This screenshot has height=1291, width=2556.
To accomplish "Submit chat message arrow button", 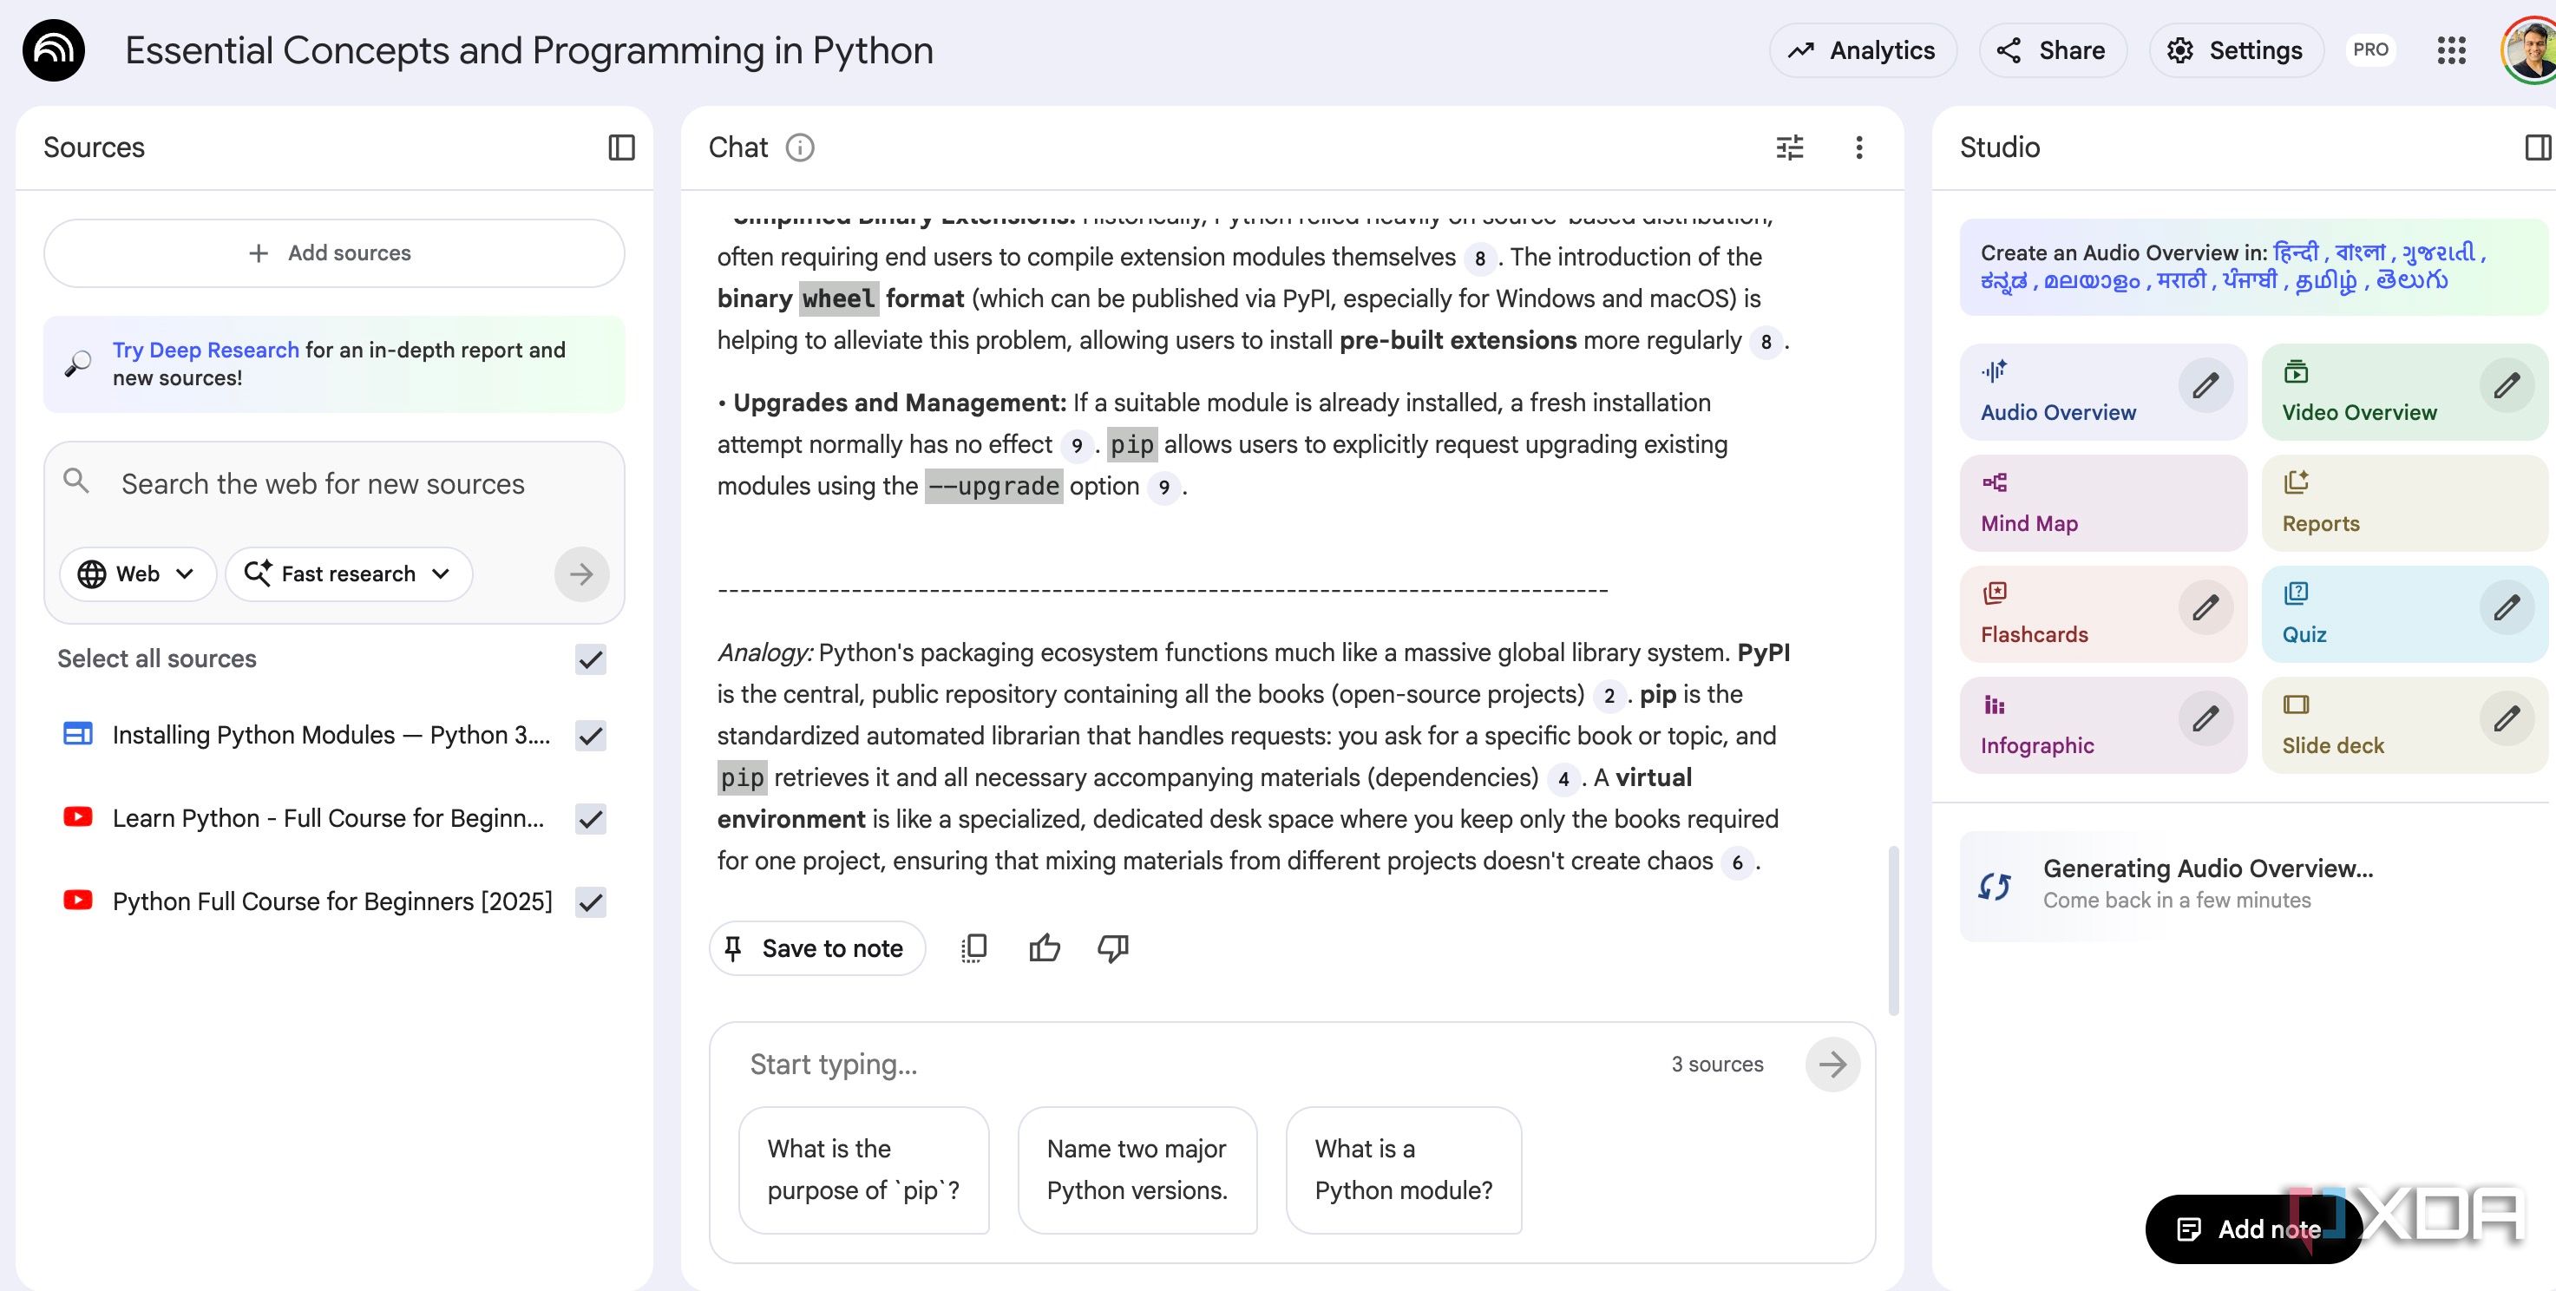I will coord(1832,1065).
